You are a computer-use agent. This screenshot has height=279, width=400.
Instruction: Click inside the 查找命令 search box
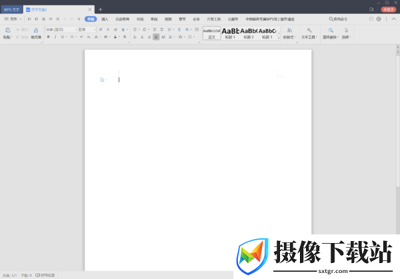pyautogui.click(x=338, y=19)
